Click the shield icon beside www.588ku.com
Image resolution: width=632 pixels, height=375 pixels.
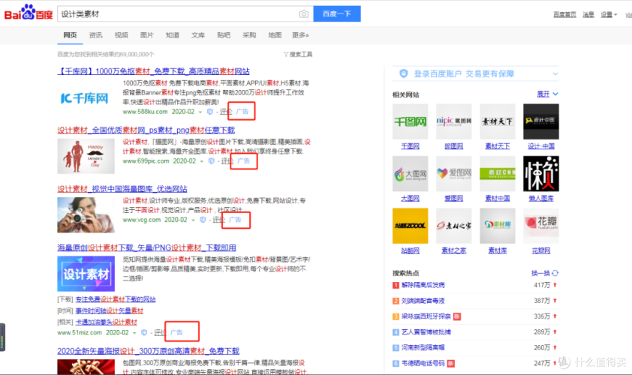click(210, 112)
